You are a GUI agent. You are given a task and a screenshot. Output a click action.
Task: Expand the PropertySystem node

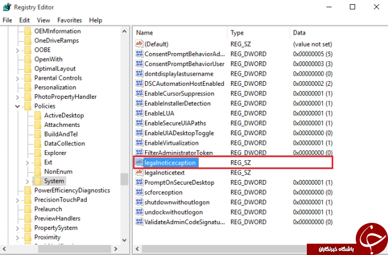coord(17,228)
